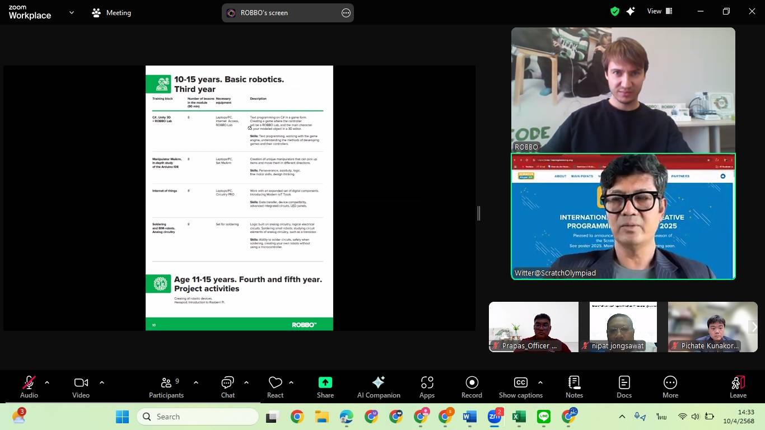
Task: Open Windows Start menu
Action: pos(122,417)
